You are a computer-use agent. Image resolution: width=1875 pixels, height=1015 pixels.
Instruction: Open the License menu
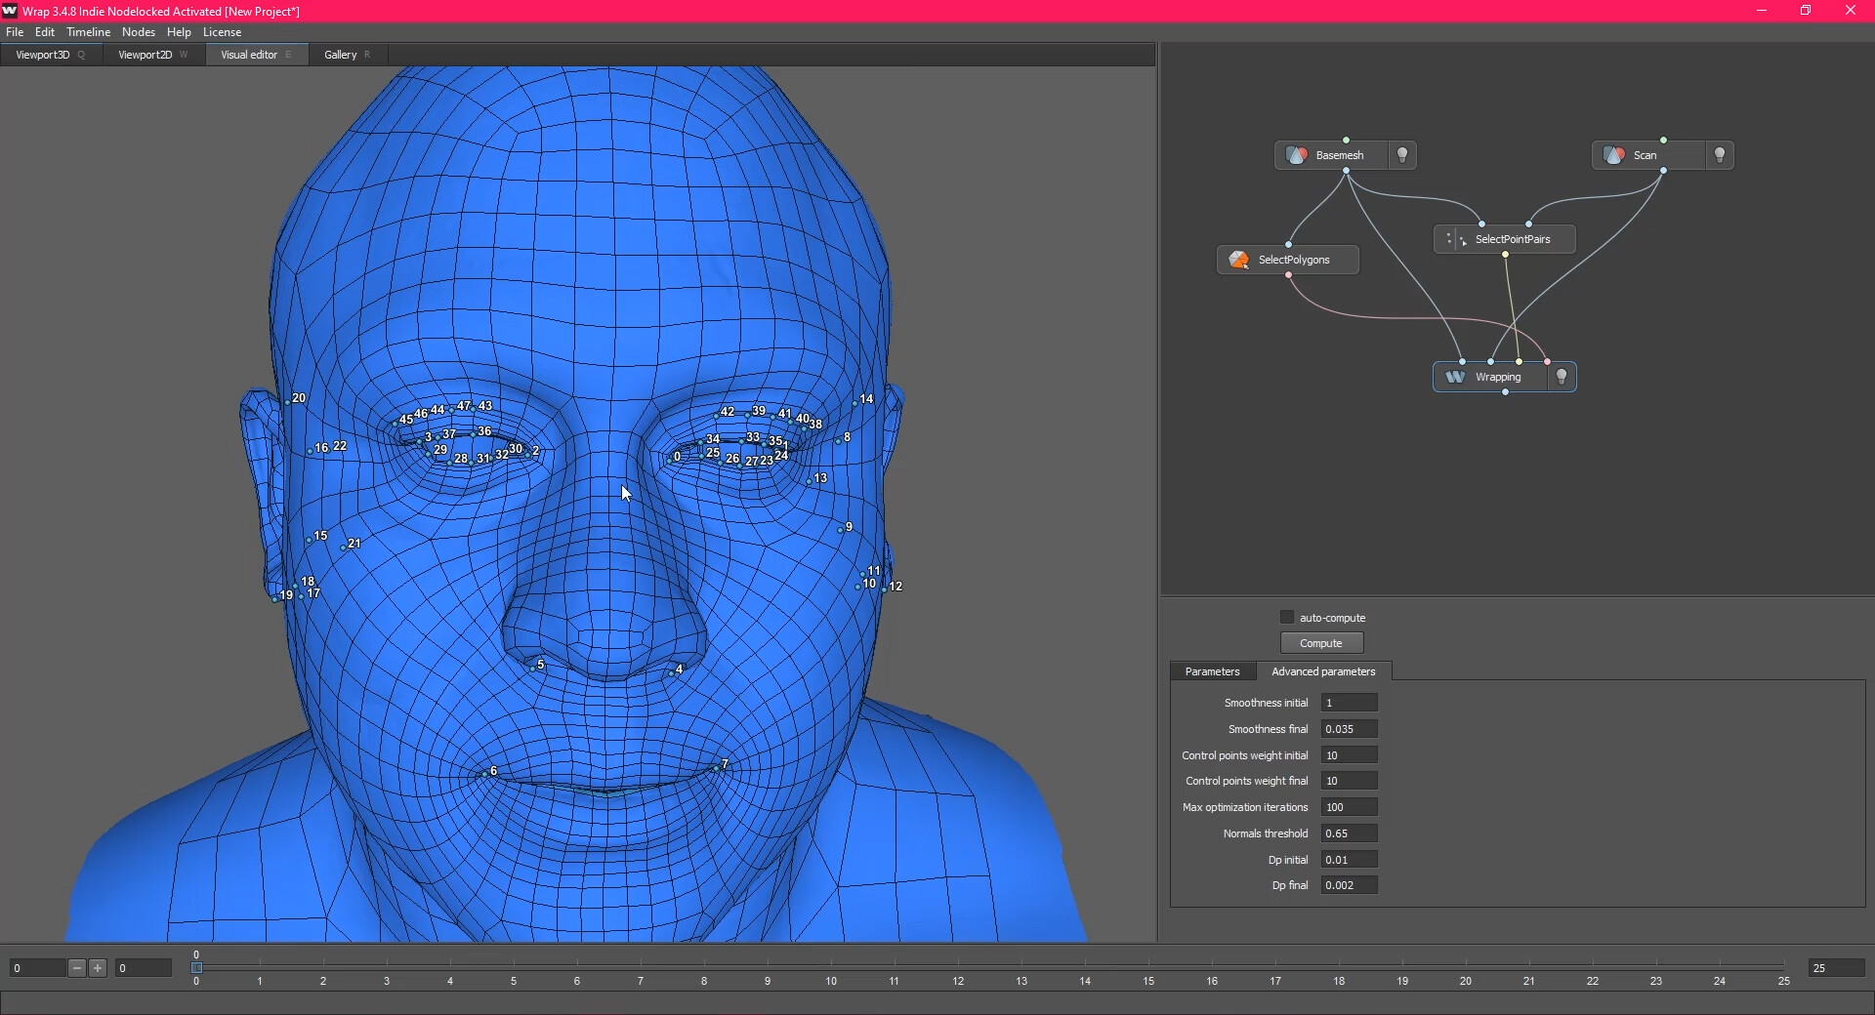coord(222,32)
